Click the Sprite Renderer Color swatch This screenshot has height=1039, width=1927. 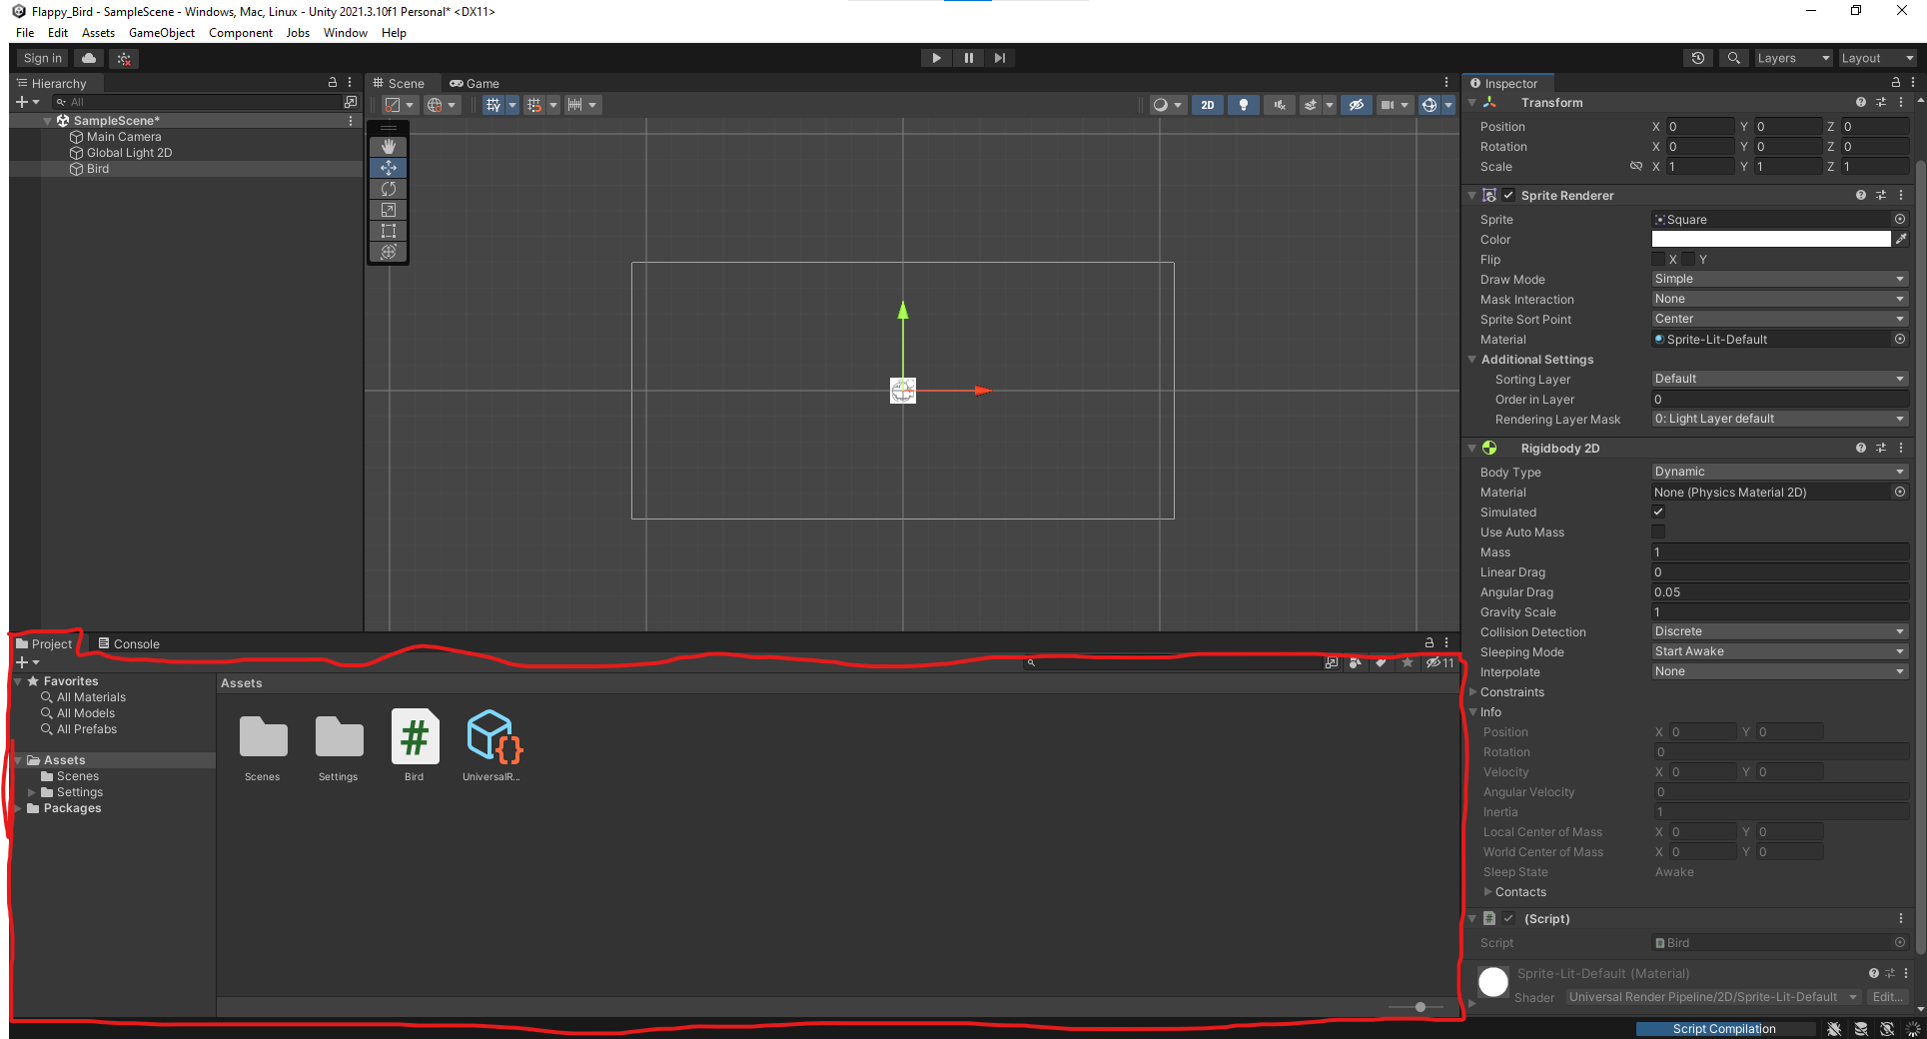1771,239
